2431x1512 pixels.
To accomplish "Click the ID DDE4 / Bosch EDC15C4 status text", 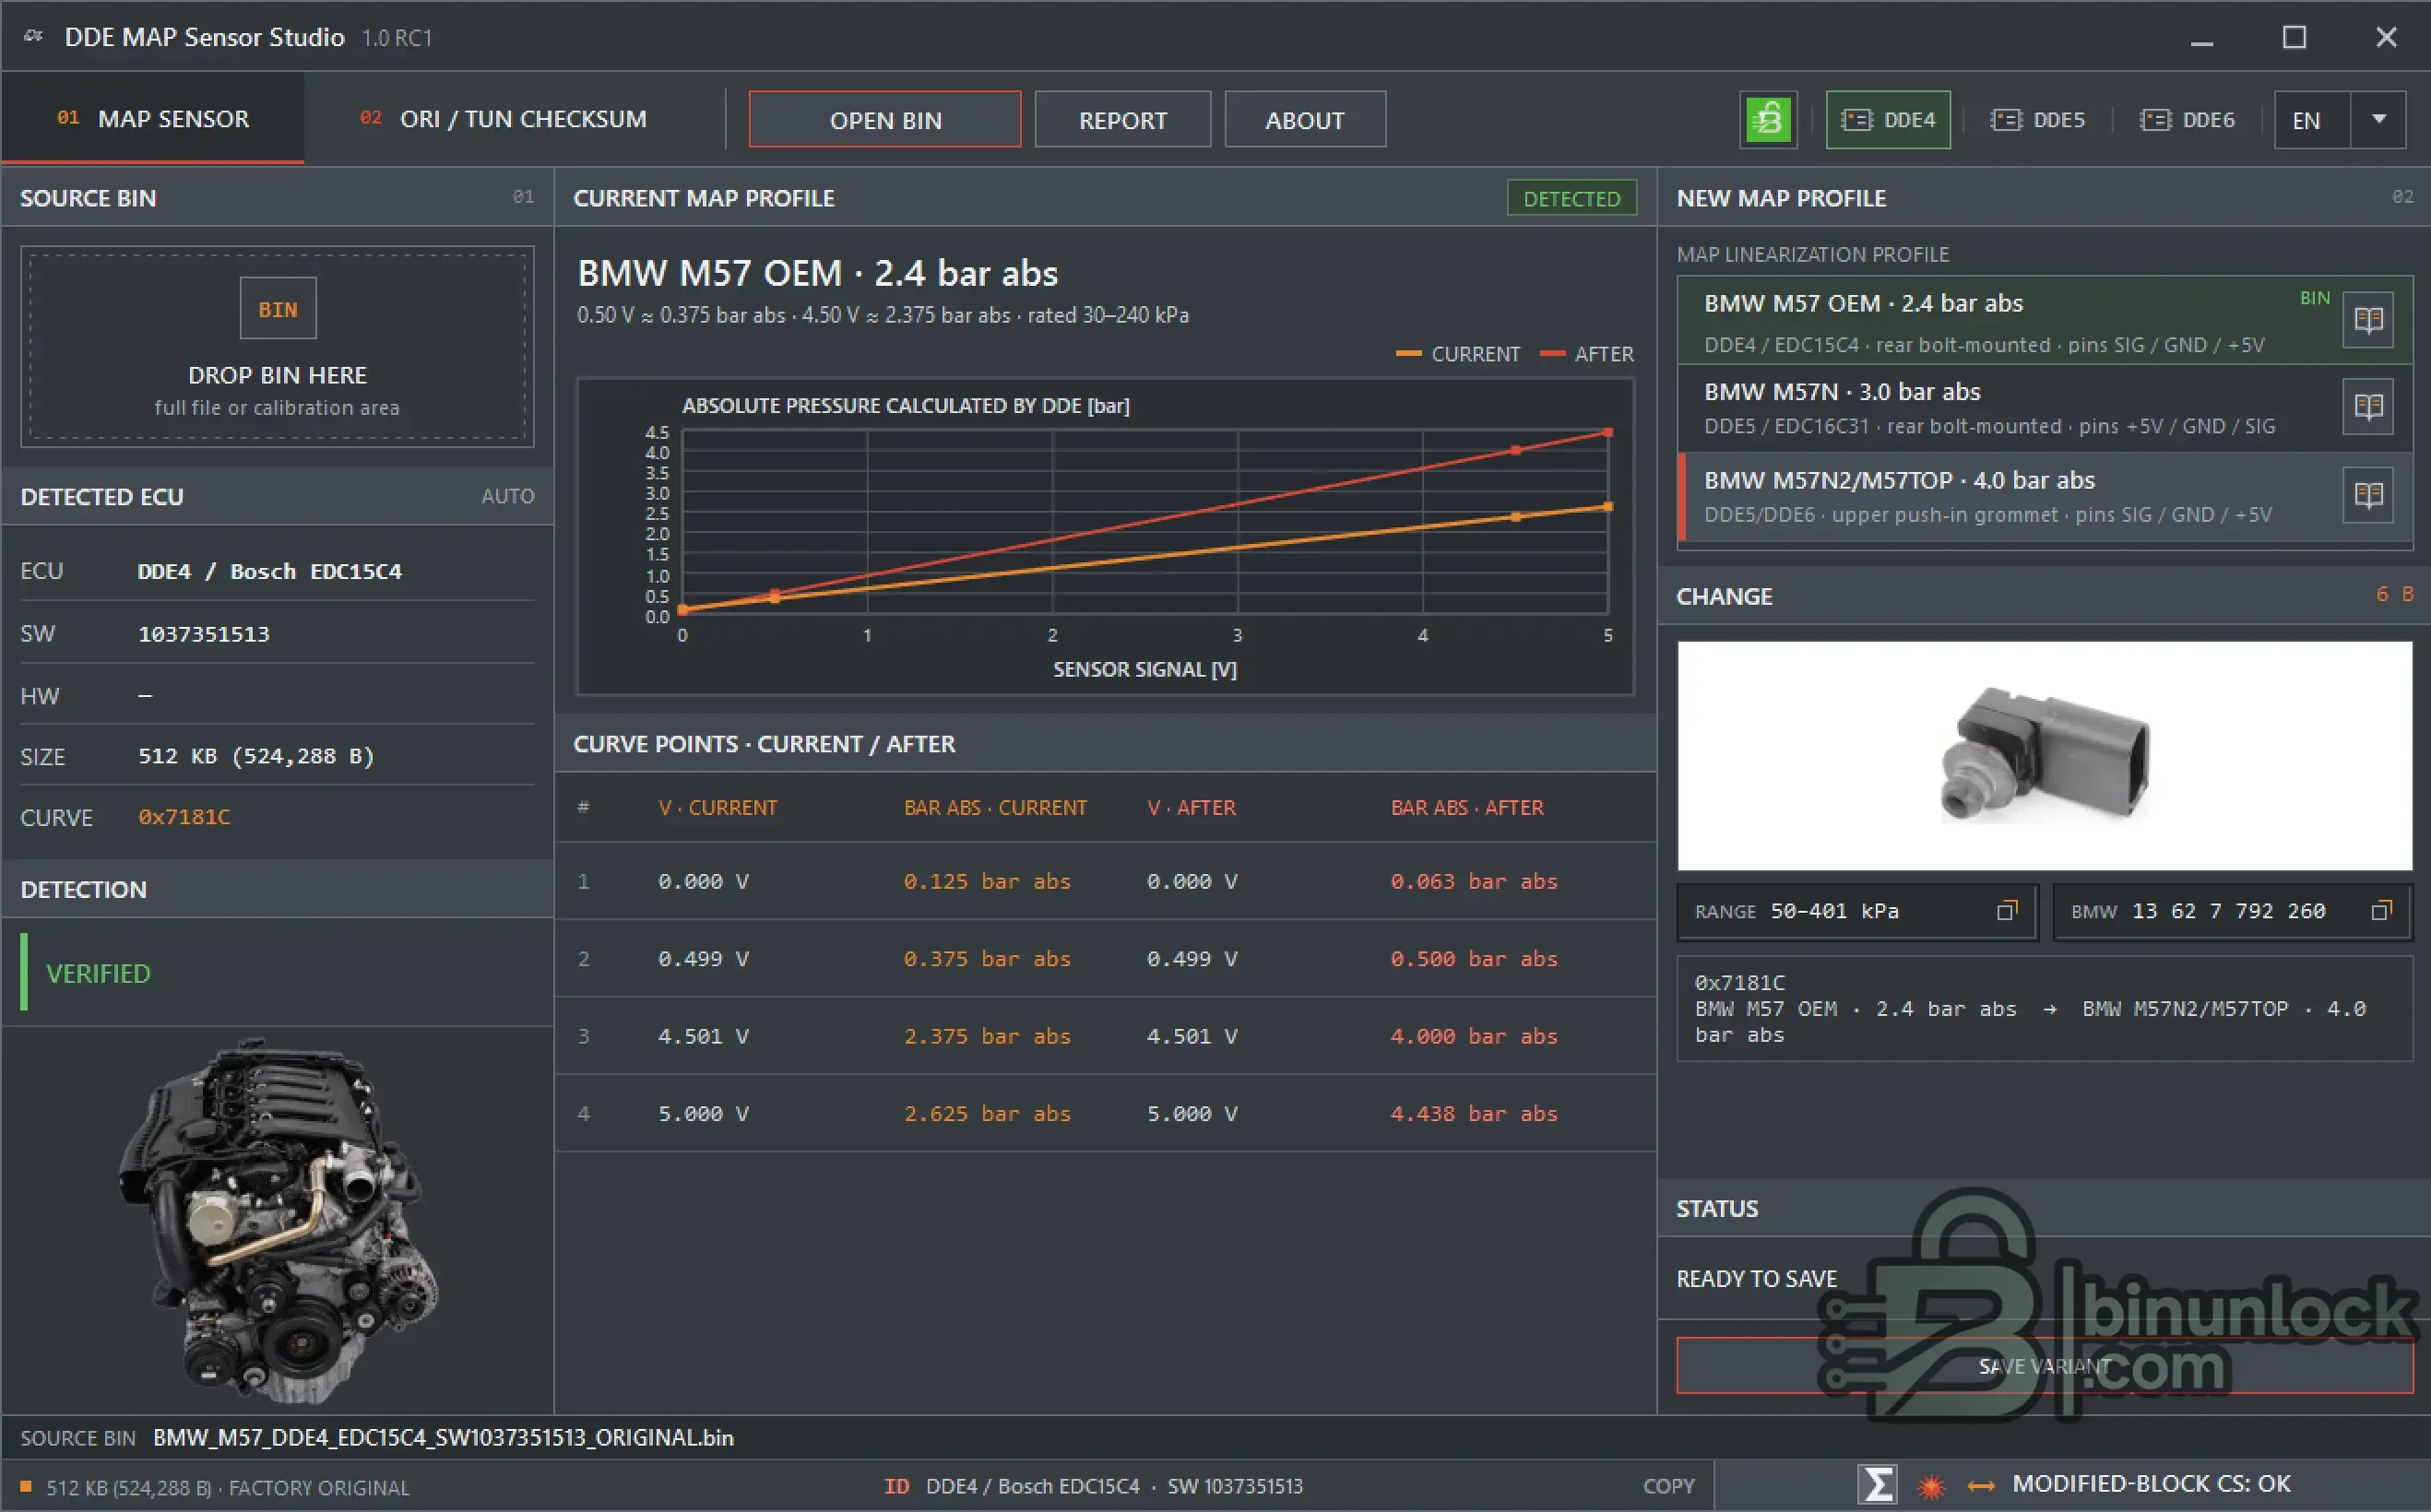I will click(x=1093, y=1486).
